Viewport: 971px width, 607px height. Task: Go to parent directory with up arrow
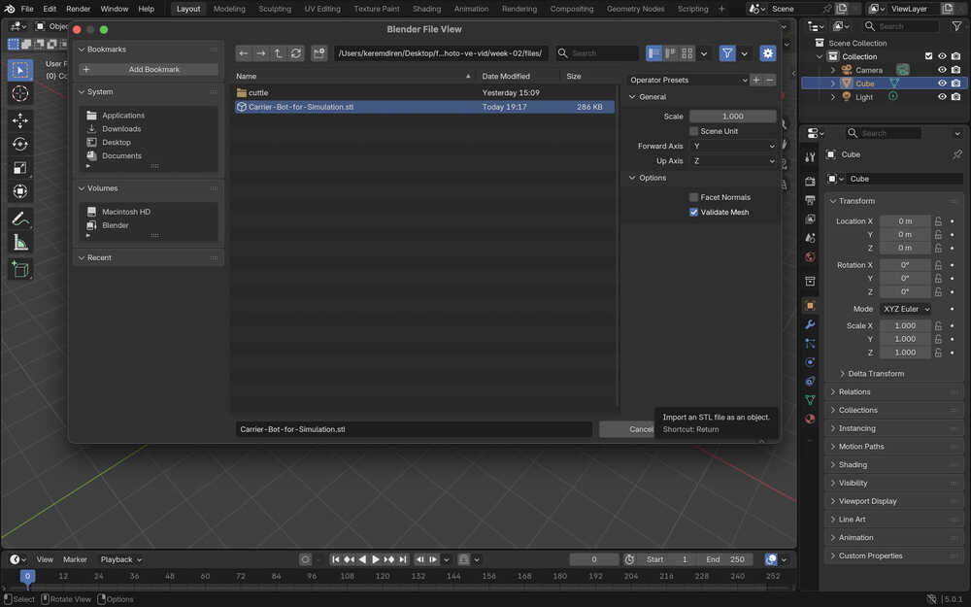click(279, 53)
